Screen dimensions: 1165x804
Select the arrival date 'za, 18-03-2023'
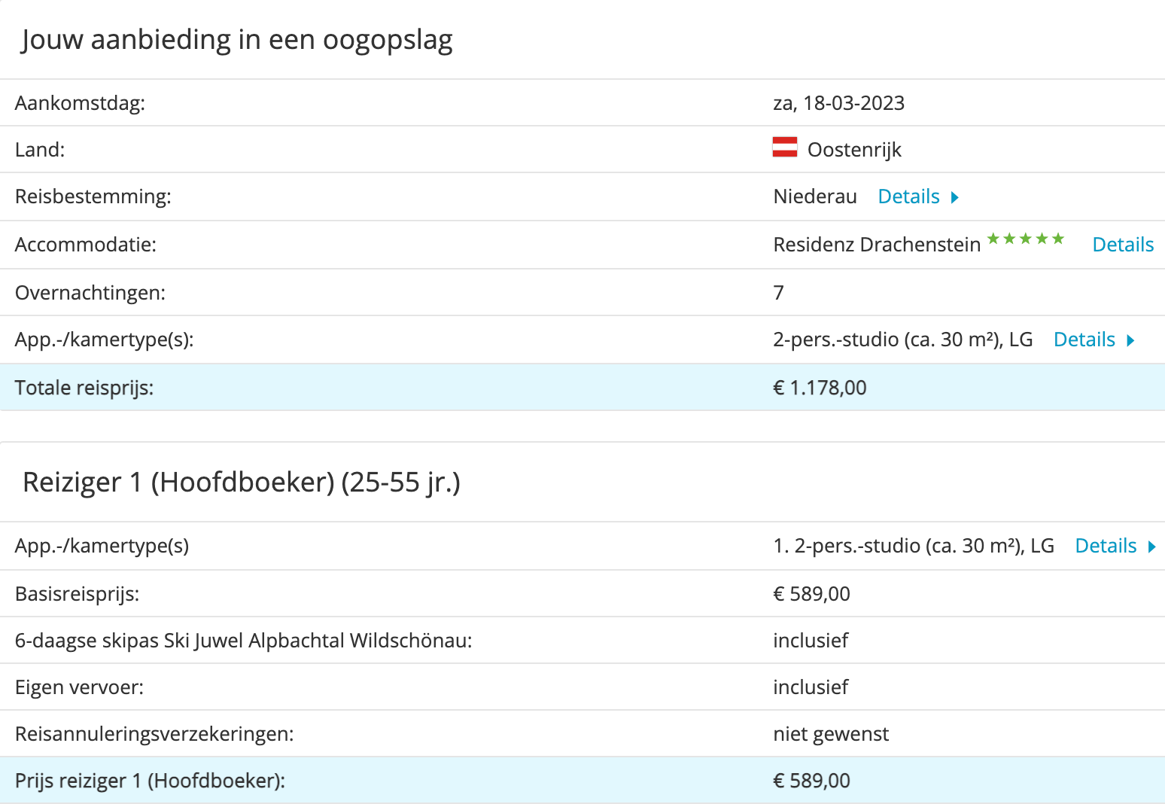tap(838, 103)
